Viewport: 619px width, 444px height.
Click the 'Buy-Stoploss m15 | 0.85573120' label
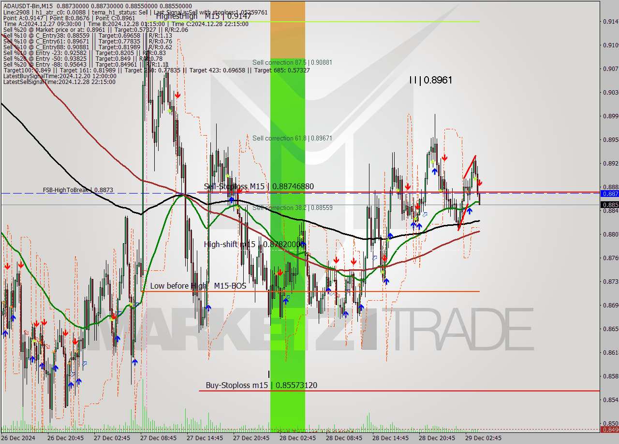pyautogui.click(x=262, y=385)
